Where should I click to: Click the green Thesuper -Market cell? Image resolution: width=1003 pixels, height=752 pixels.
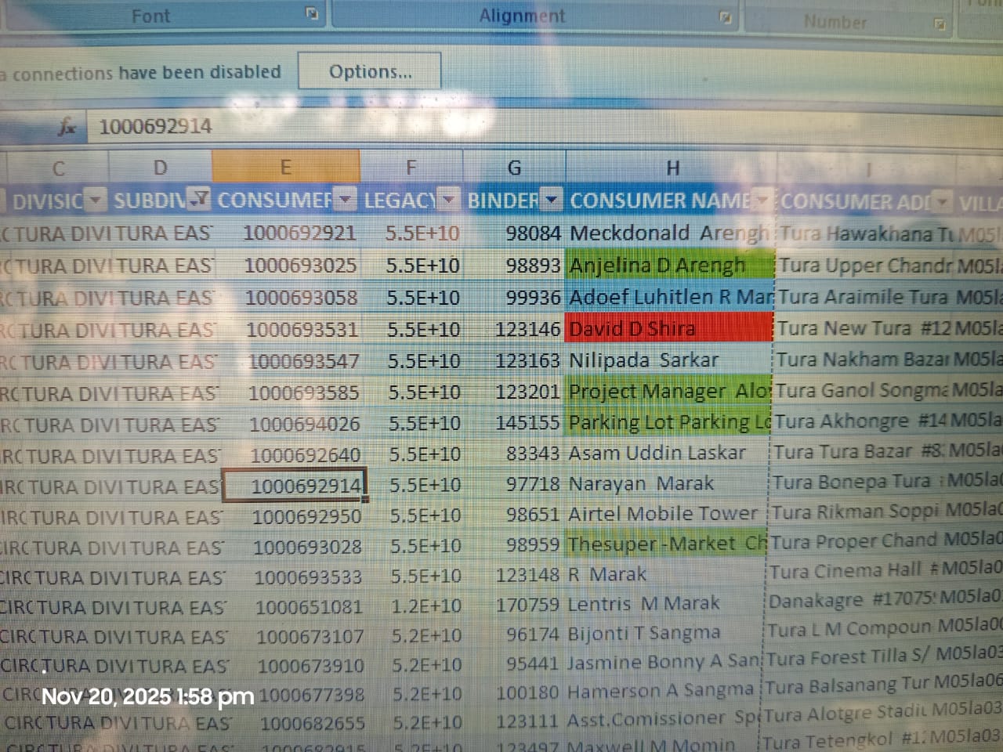666,543
